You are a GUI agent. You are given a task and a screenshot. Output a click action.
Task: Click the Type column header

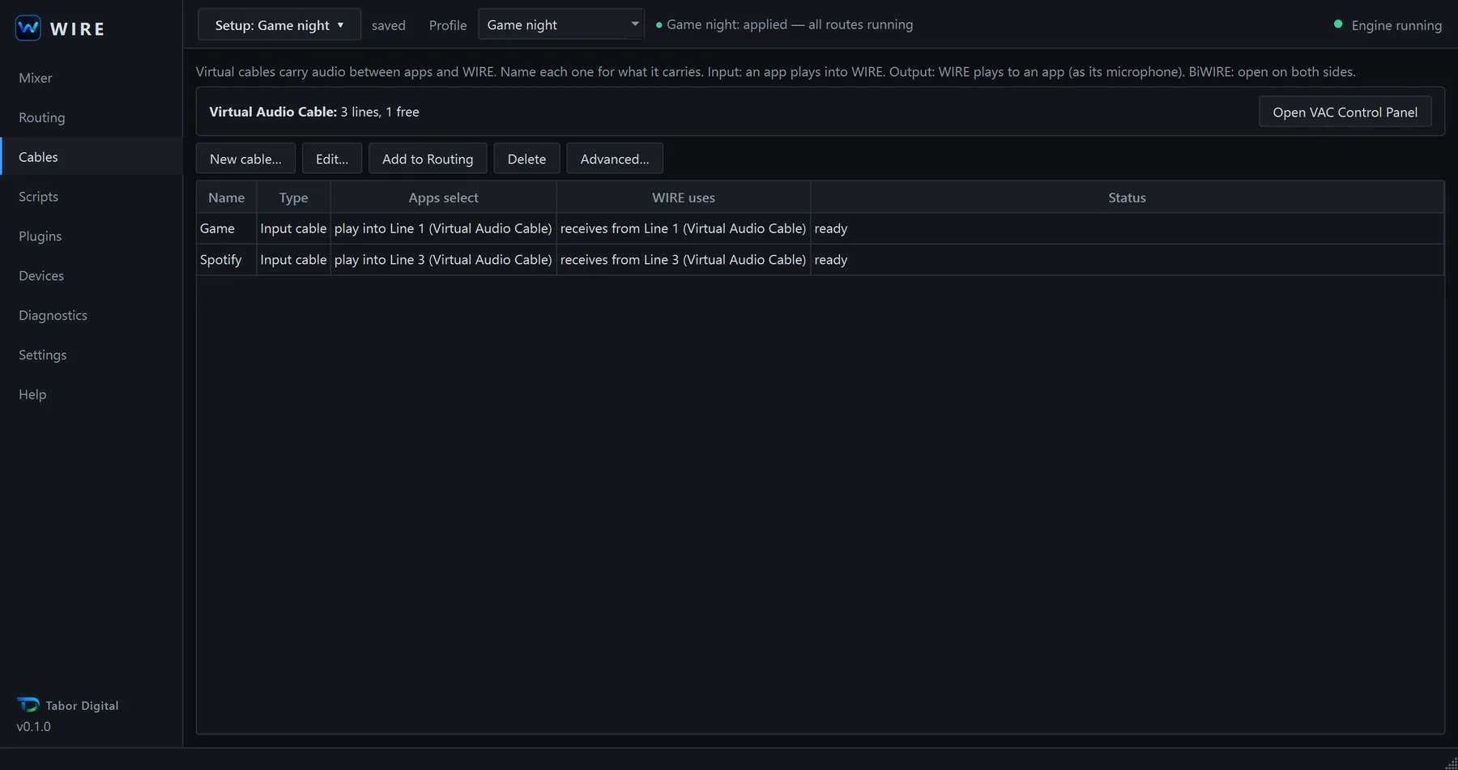click(x=293, y=198)
